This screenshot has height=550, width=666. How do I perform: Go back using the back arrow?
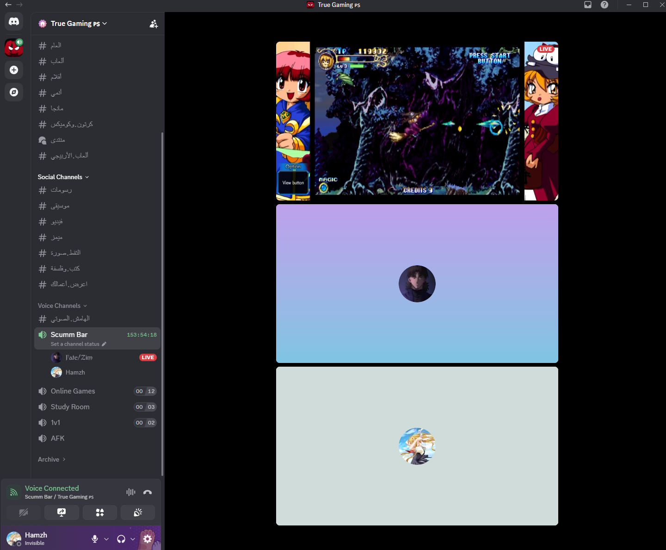(x=8, y=5)
